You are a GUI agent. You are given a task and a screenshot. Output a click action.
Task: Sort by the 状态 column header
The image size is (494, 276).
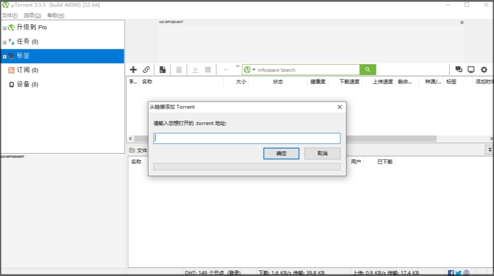pyautogui.click(x=278, y=82)
